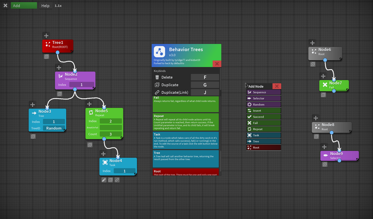Click the X icon in the top toolbar
The width and height of the screenshot is (373, 219).
(5, 5)
